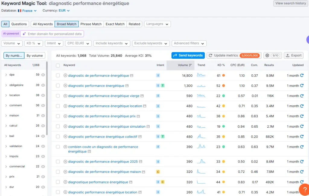Image resolution: width=309 pixels, height=196 pixels.
Task: Switch to the Questions tab
Action: point(19,24)
